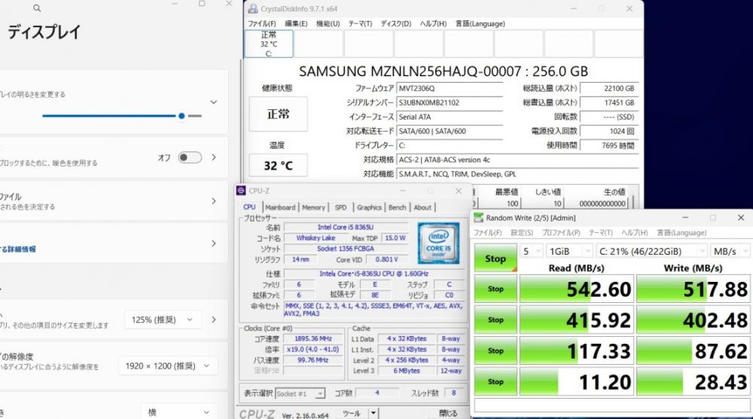Open 設定(S) menu in CrystalDiskMark
This screenshot has width=753, height=419.
pyautogui.click(x=522, y=233)
